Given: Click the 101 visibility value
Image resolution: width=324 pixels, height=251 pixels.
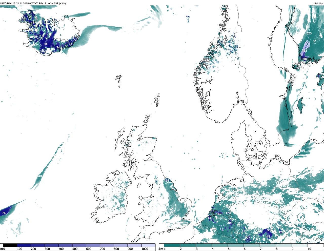Looking at the screenshot, I should (230, 223).
